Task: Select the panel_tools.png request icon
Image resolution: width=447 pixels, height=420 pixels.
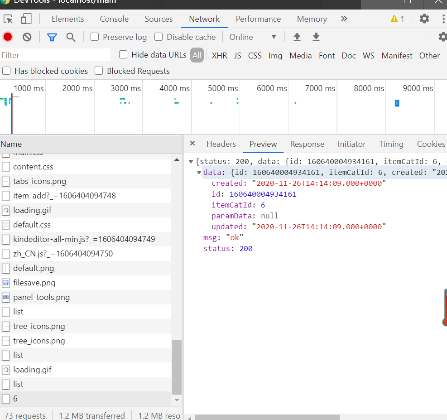Action: coord(6,297)
